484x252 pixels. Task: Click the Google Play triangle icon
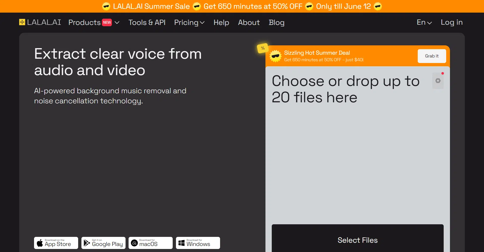(87, 243)
